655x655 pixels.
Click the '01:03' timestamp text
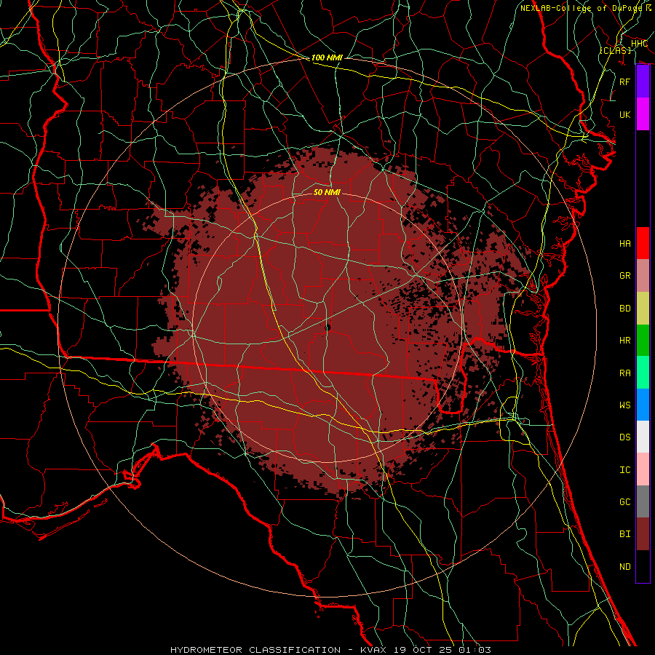click(475, 650)
